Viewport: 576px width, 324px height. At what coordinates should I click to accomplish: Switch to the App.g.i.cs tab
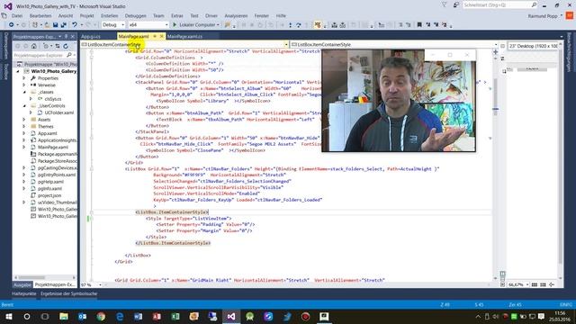(91, 36)
